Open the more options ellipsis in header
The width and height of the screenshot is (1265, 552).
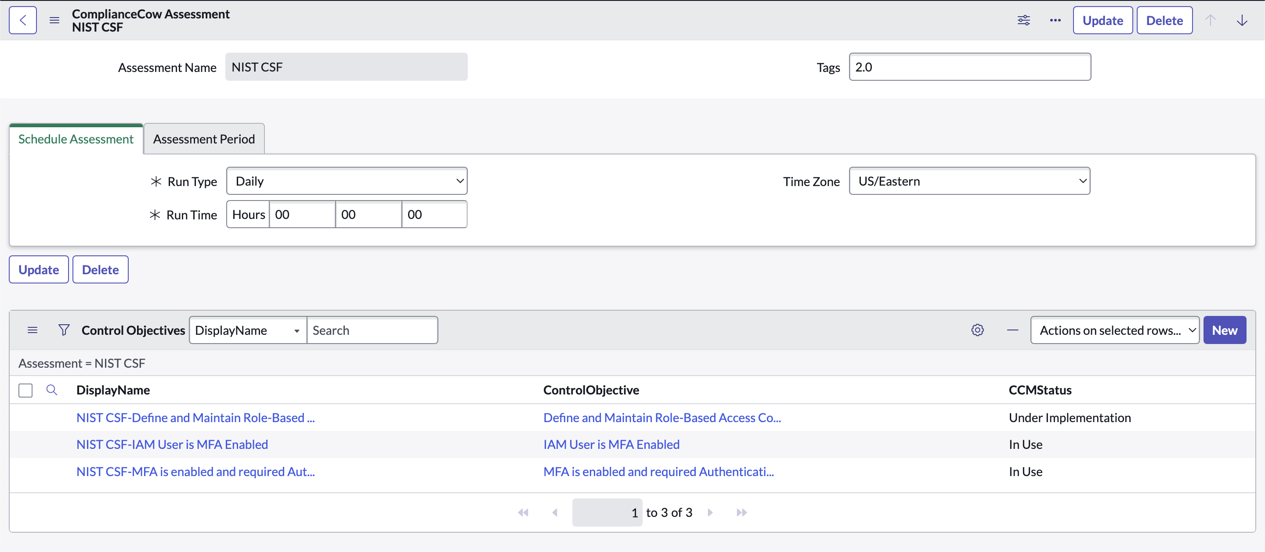[1055, 20]
